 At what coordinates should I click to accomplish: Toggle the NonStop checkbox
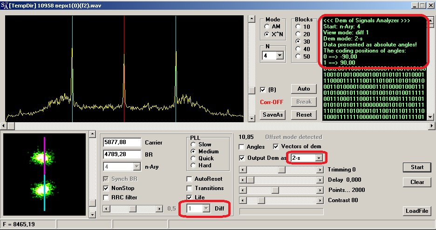click(106, 188)
